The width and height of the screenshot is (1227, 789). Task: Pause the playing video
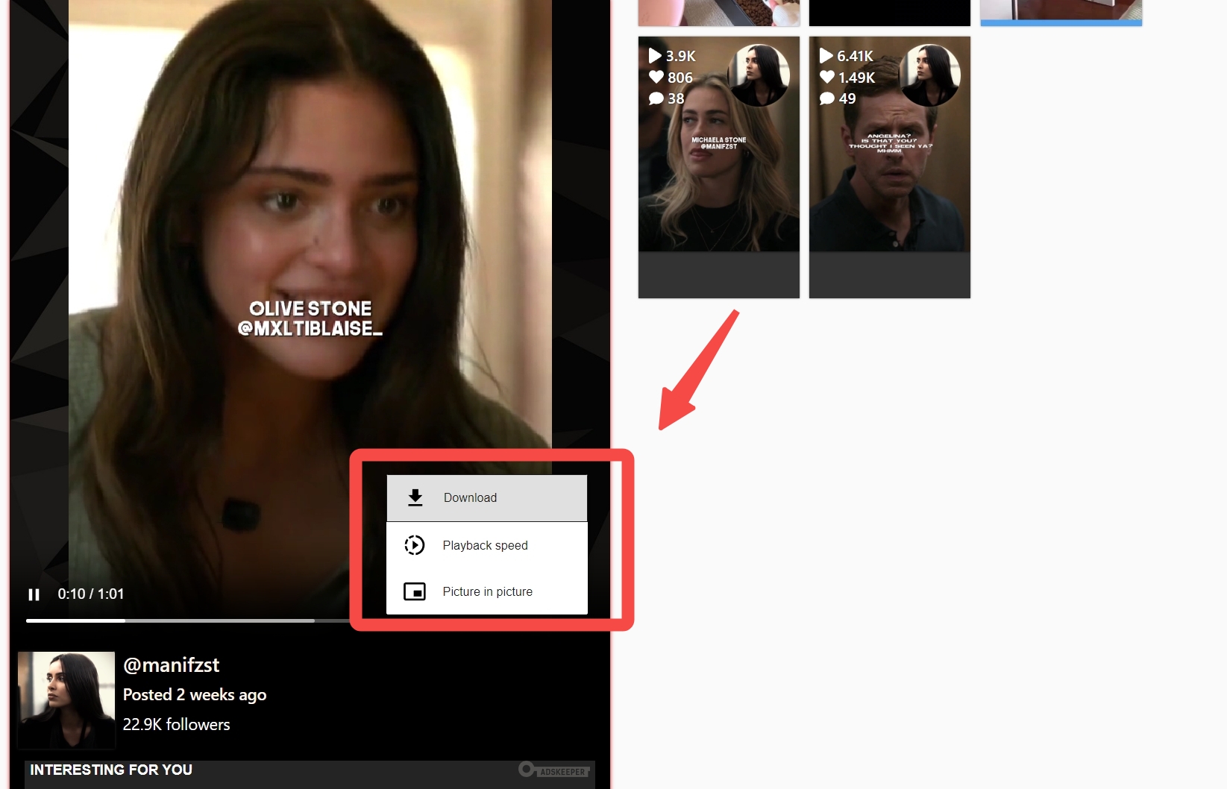(x=34, y=594)
